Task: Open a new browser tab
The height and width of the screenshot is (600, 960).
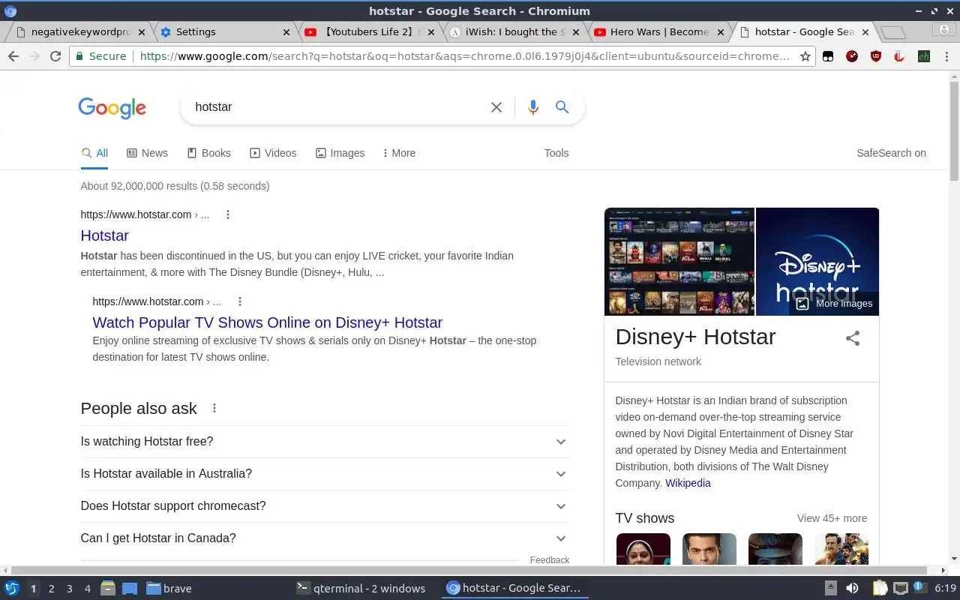Action: point(892,32)
